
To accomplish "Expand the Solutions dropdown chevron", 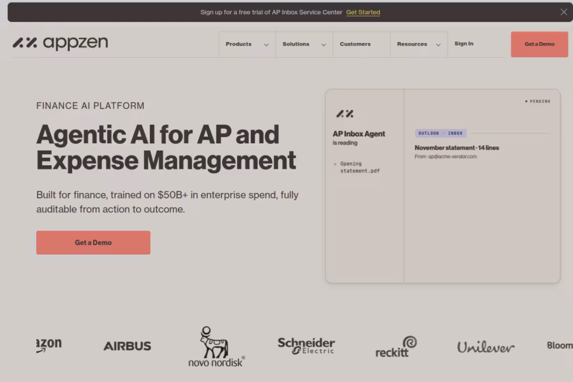I will (323, 45).
